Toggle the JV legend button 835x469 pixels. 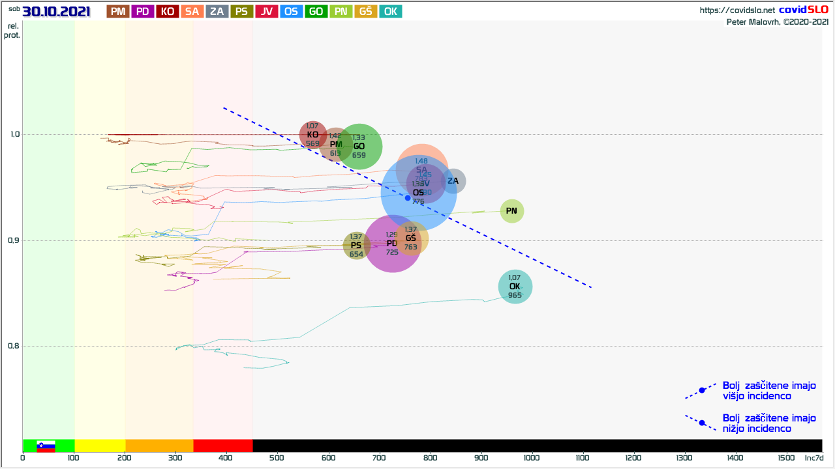coord(267,11)
